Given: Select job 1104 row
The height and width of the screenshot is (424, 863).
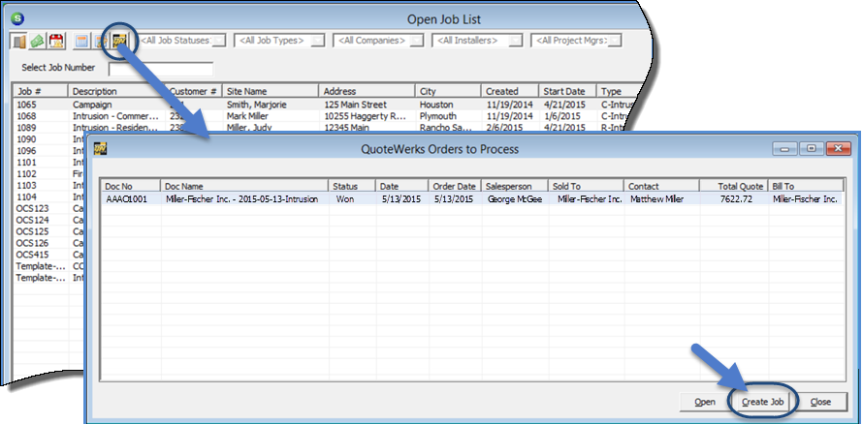Looking at the screenshot, I should 49,197.
